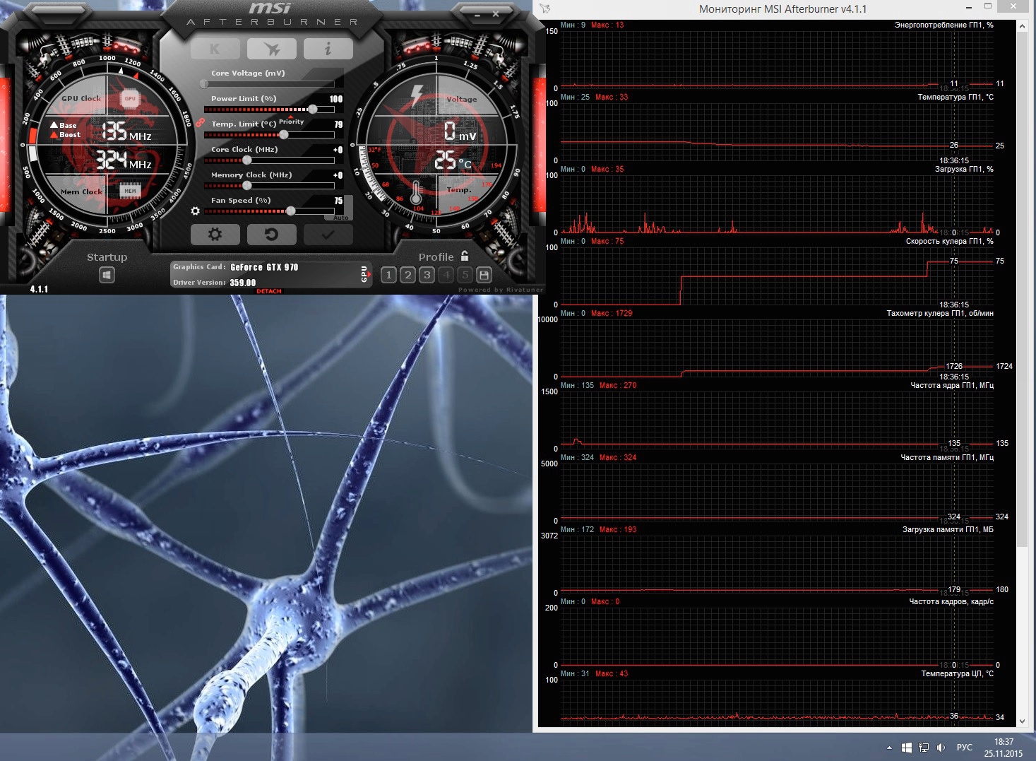Adjust the Memory Clock slider handle
The image size is (1036, 761).
pyautogui.click(x=246, y=185)
